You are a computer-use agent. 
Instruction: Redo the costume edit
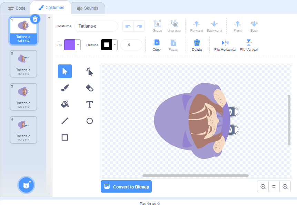click(x=139, y=26)
